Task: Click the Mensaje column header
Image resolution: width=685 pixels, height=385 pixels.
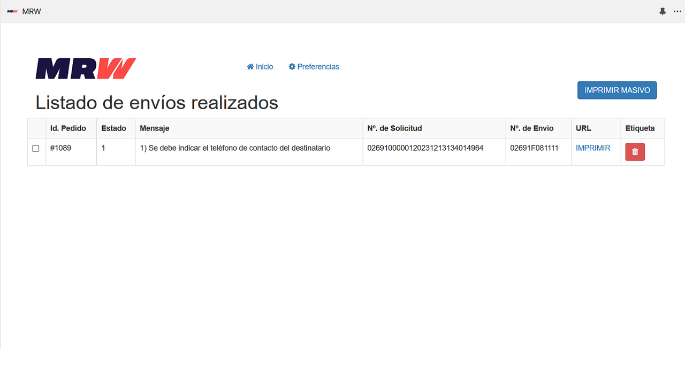Action: point(154,128)
